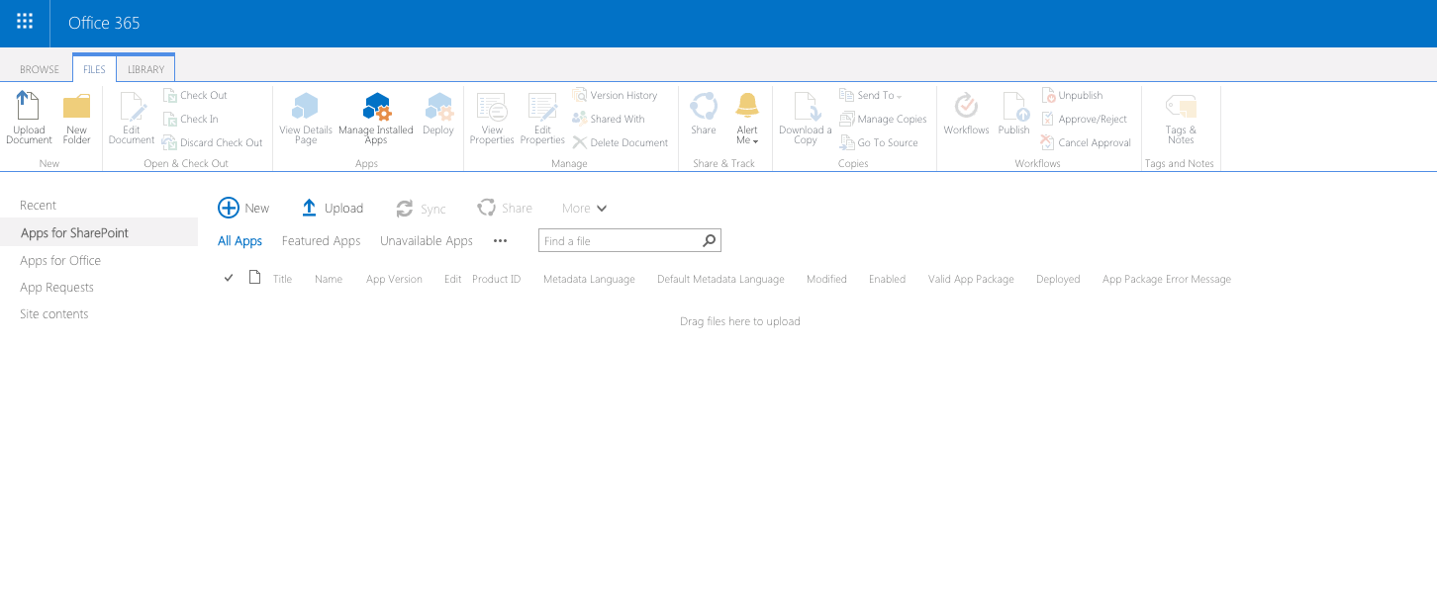Switch to the LIBRARY ribbon tab
The height and width of the screenshot is (606, 1437).
(x=144, y=68)
